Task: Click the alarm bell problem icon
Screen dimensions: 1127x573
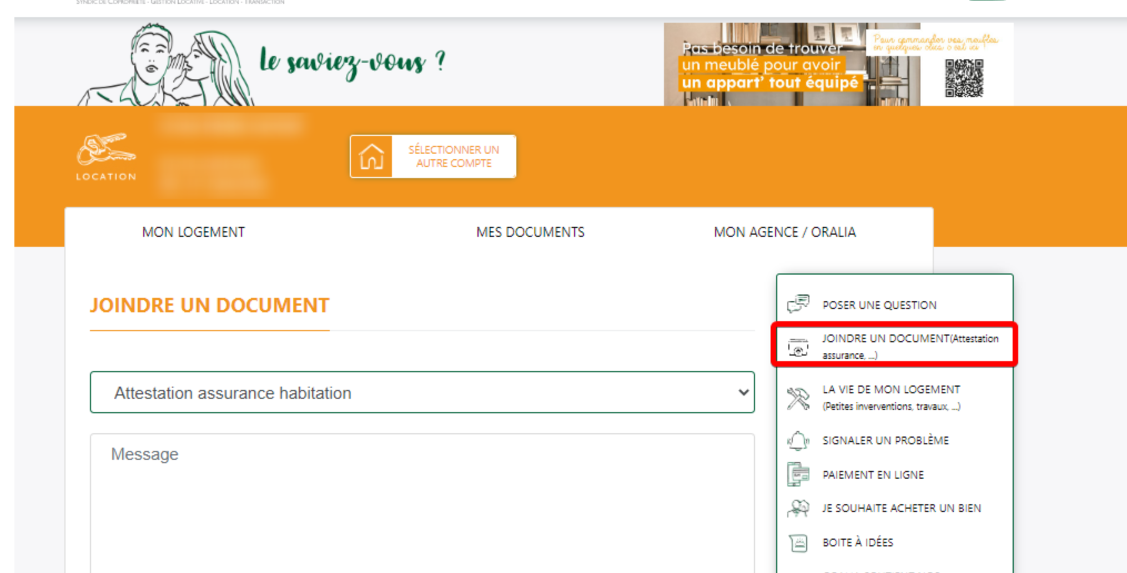Action: pyautogui.click(x=798, y=440)
